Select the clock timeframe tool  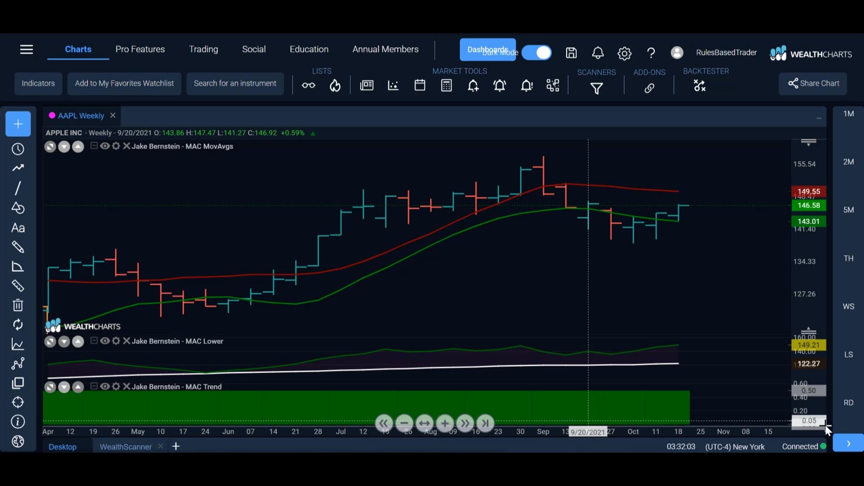[x=18, y=149]
